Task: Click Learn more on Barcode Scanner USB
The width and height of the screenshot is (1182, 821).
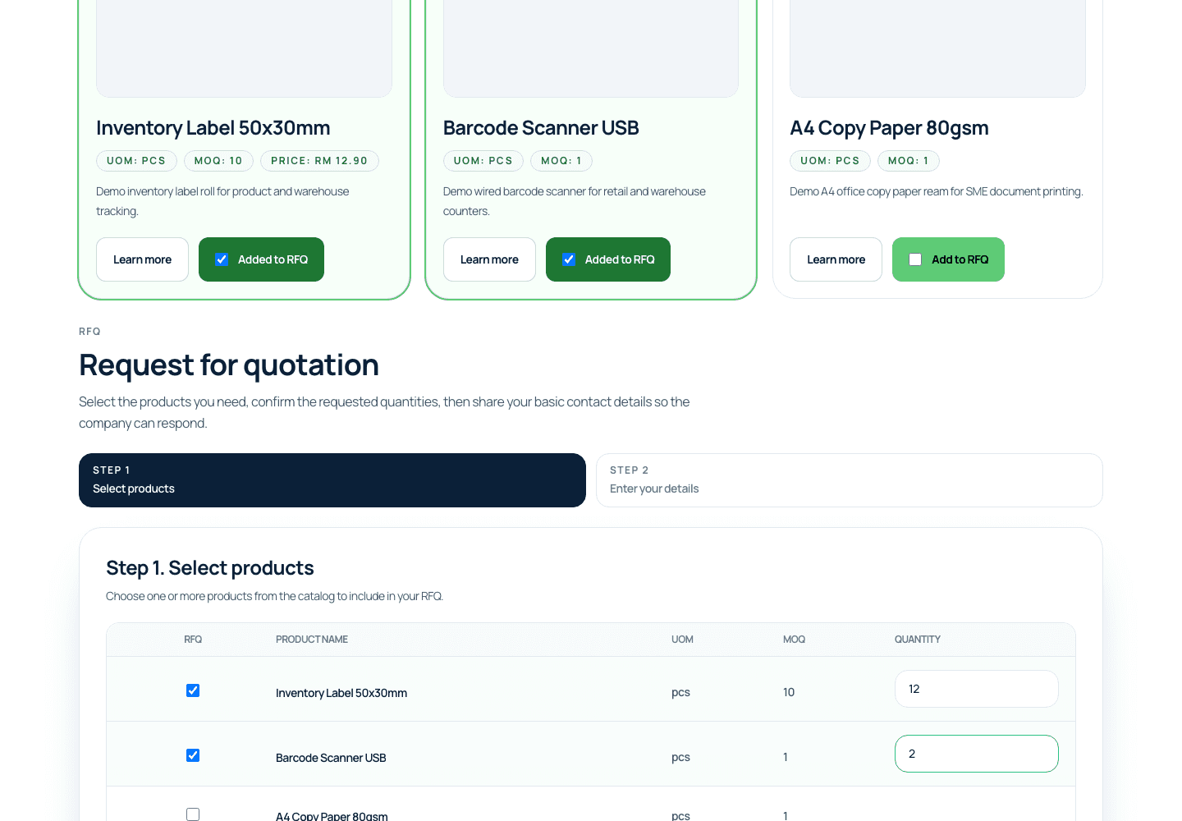Action: coord(489,259)
